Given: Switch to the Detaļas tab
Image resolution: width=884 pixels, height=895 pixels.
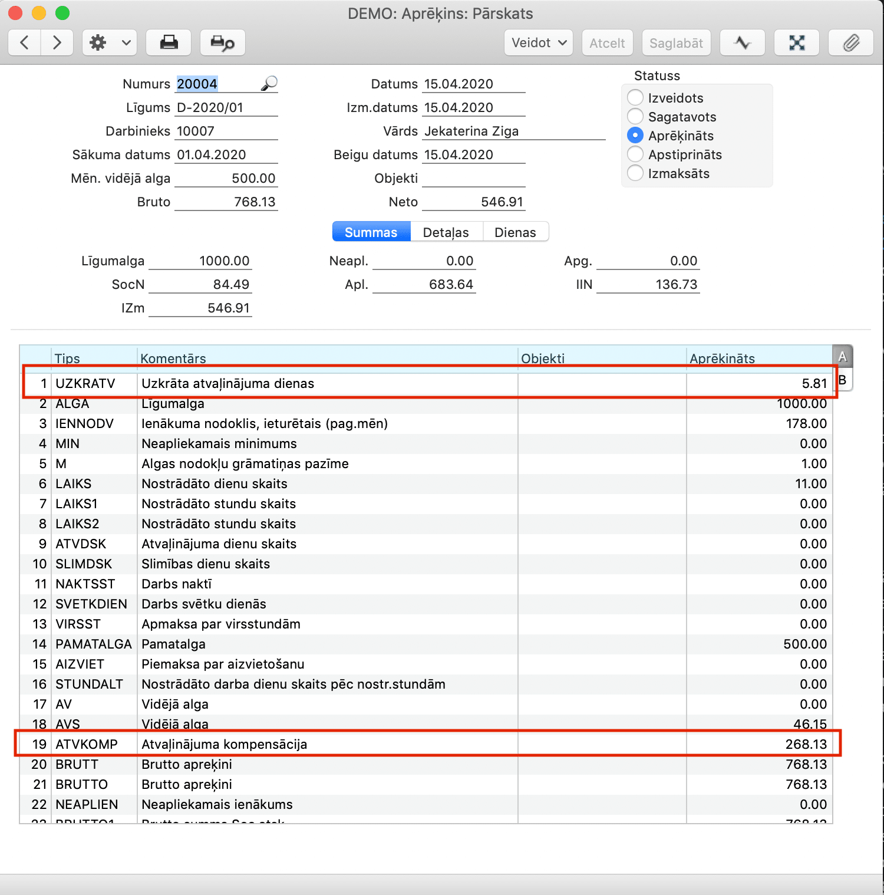Looking at the screenshot, I should point(446,232).
